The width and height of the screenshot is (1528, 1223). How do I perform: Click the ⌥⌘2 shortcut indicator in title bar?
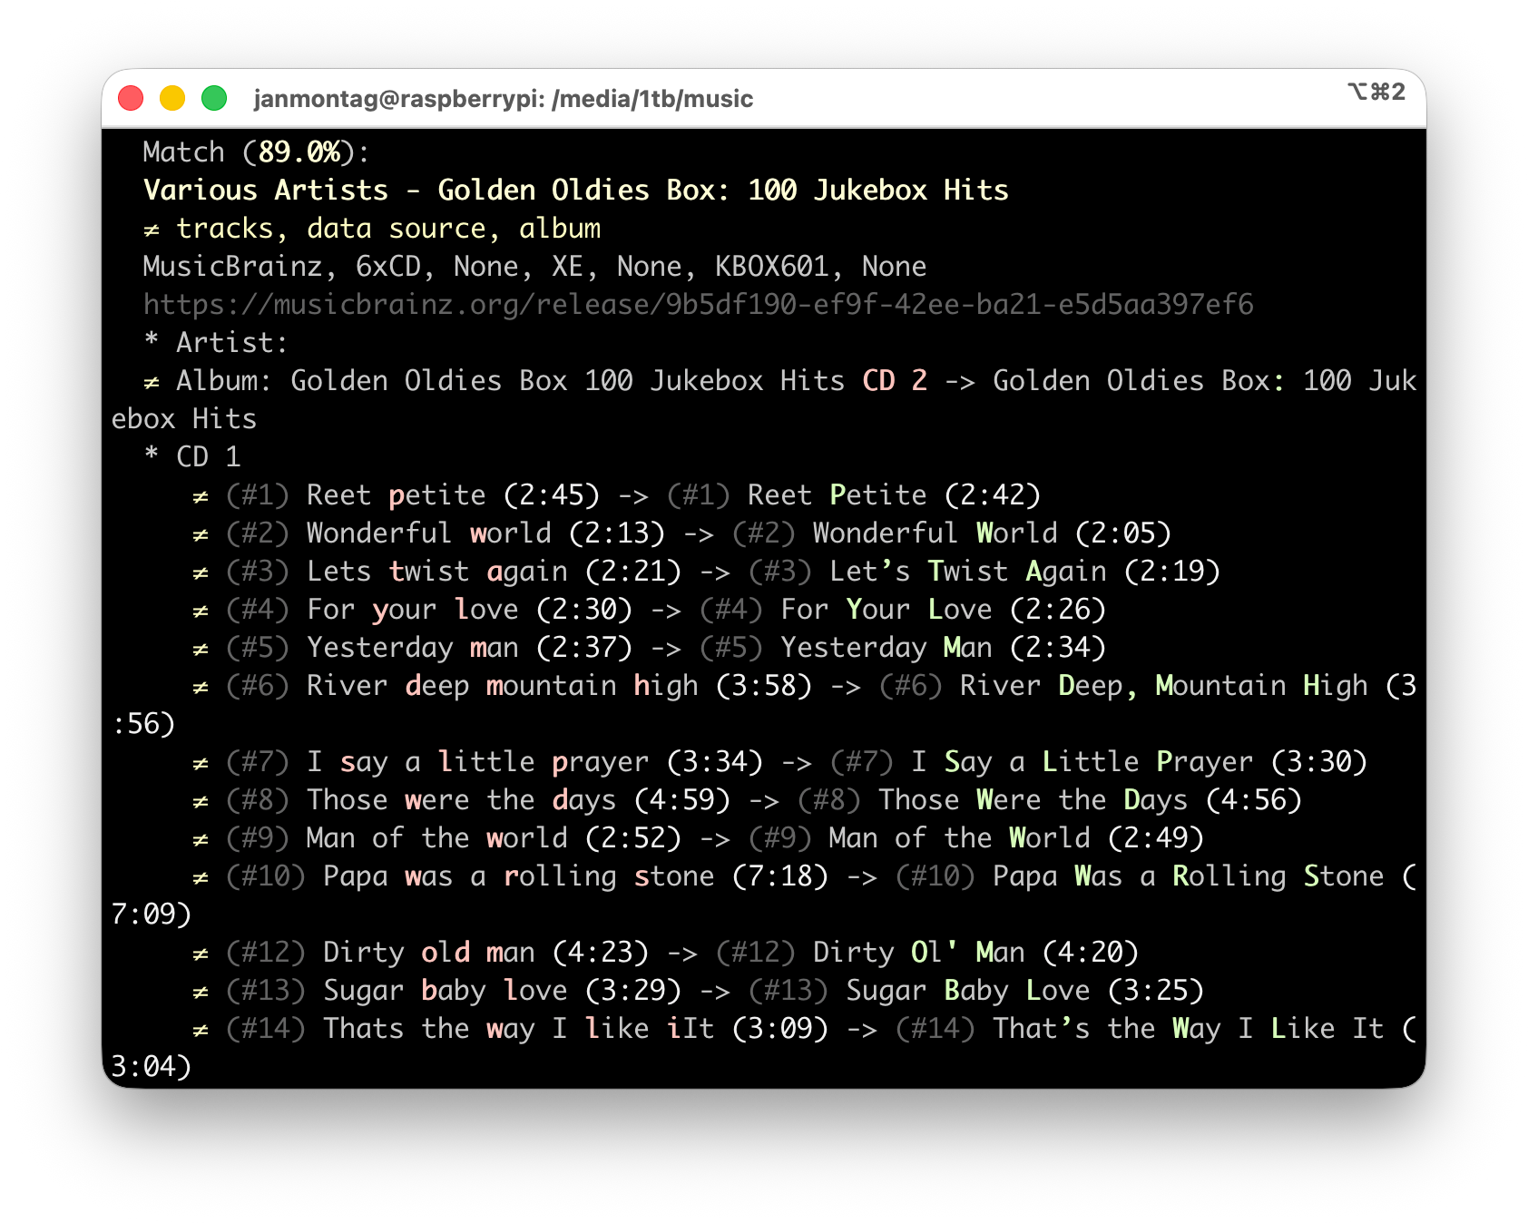(1376, 92)
